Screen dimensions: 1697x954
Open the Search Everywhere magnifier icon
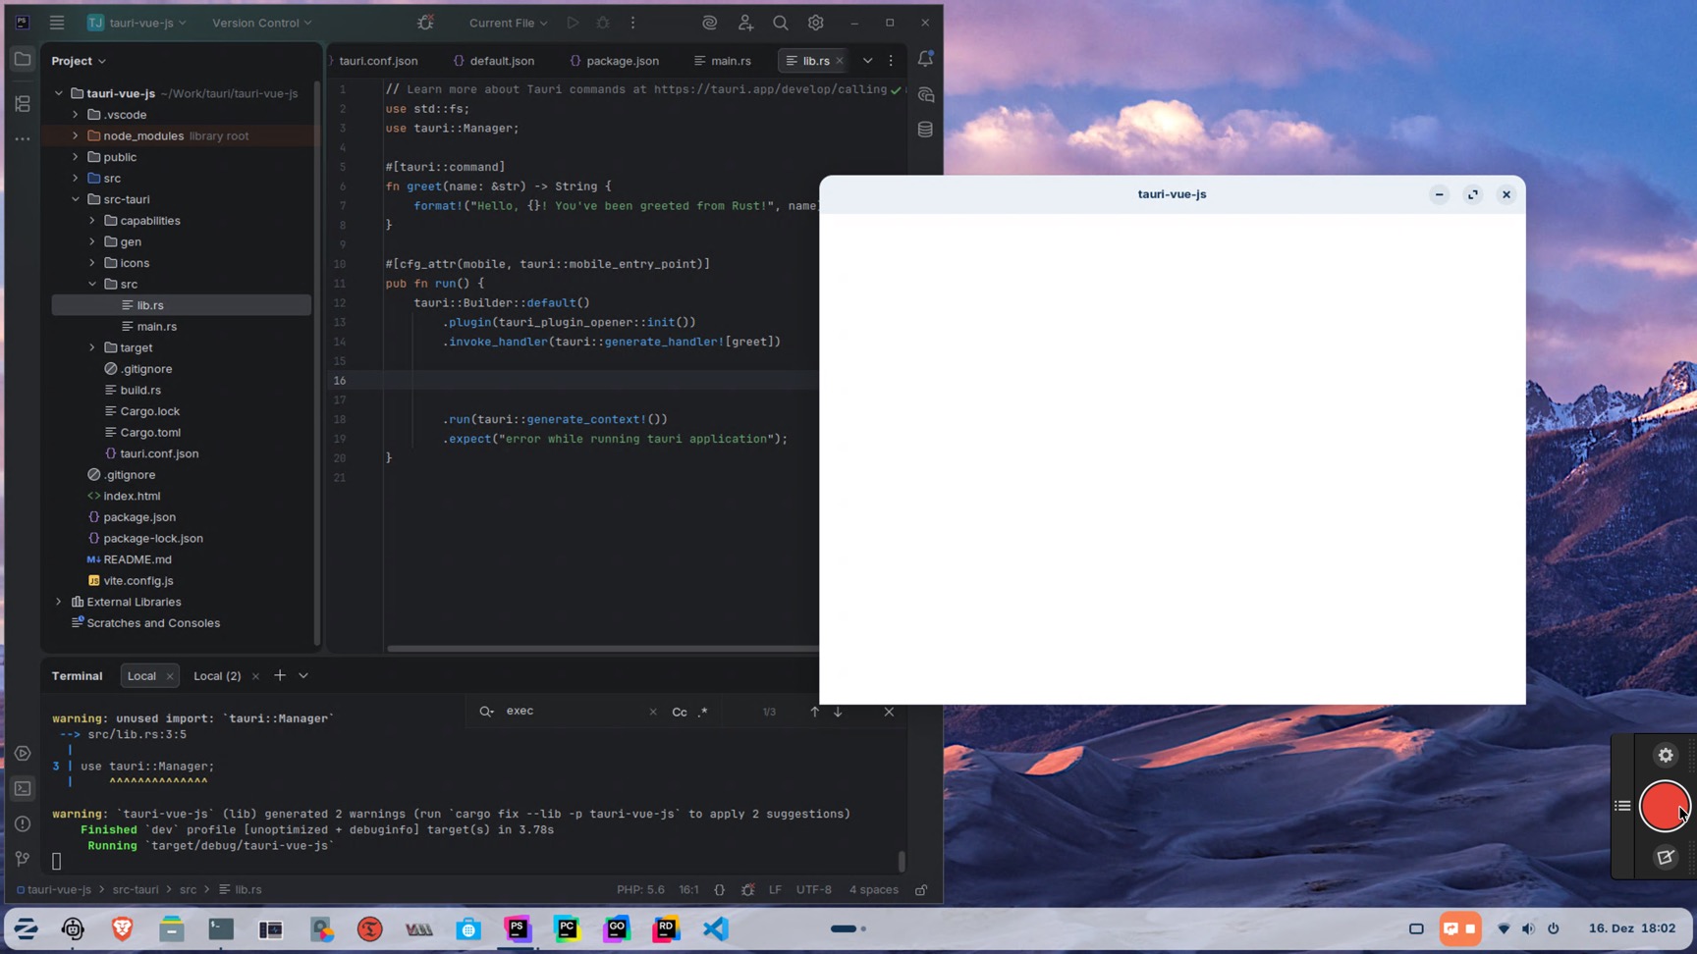pos(780,22)
